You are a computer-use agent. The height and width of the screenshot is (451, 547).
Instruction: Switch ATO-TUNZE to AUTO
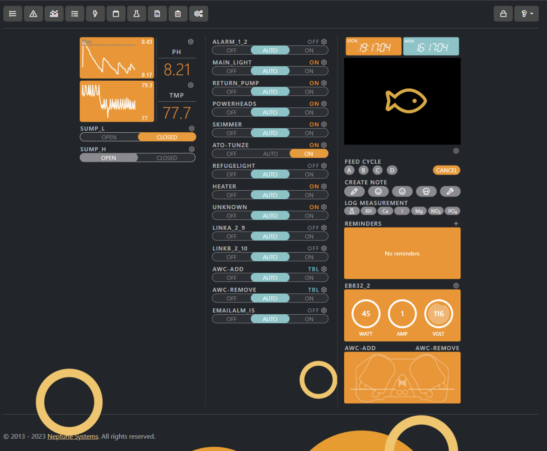(x=270, y=154)
